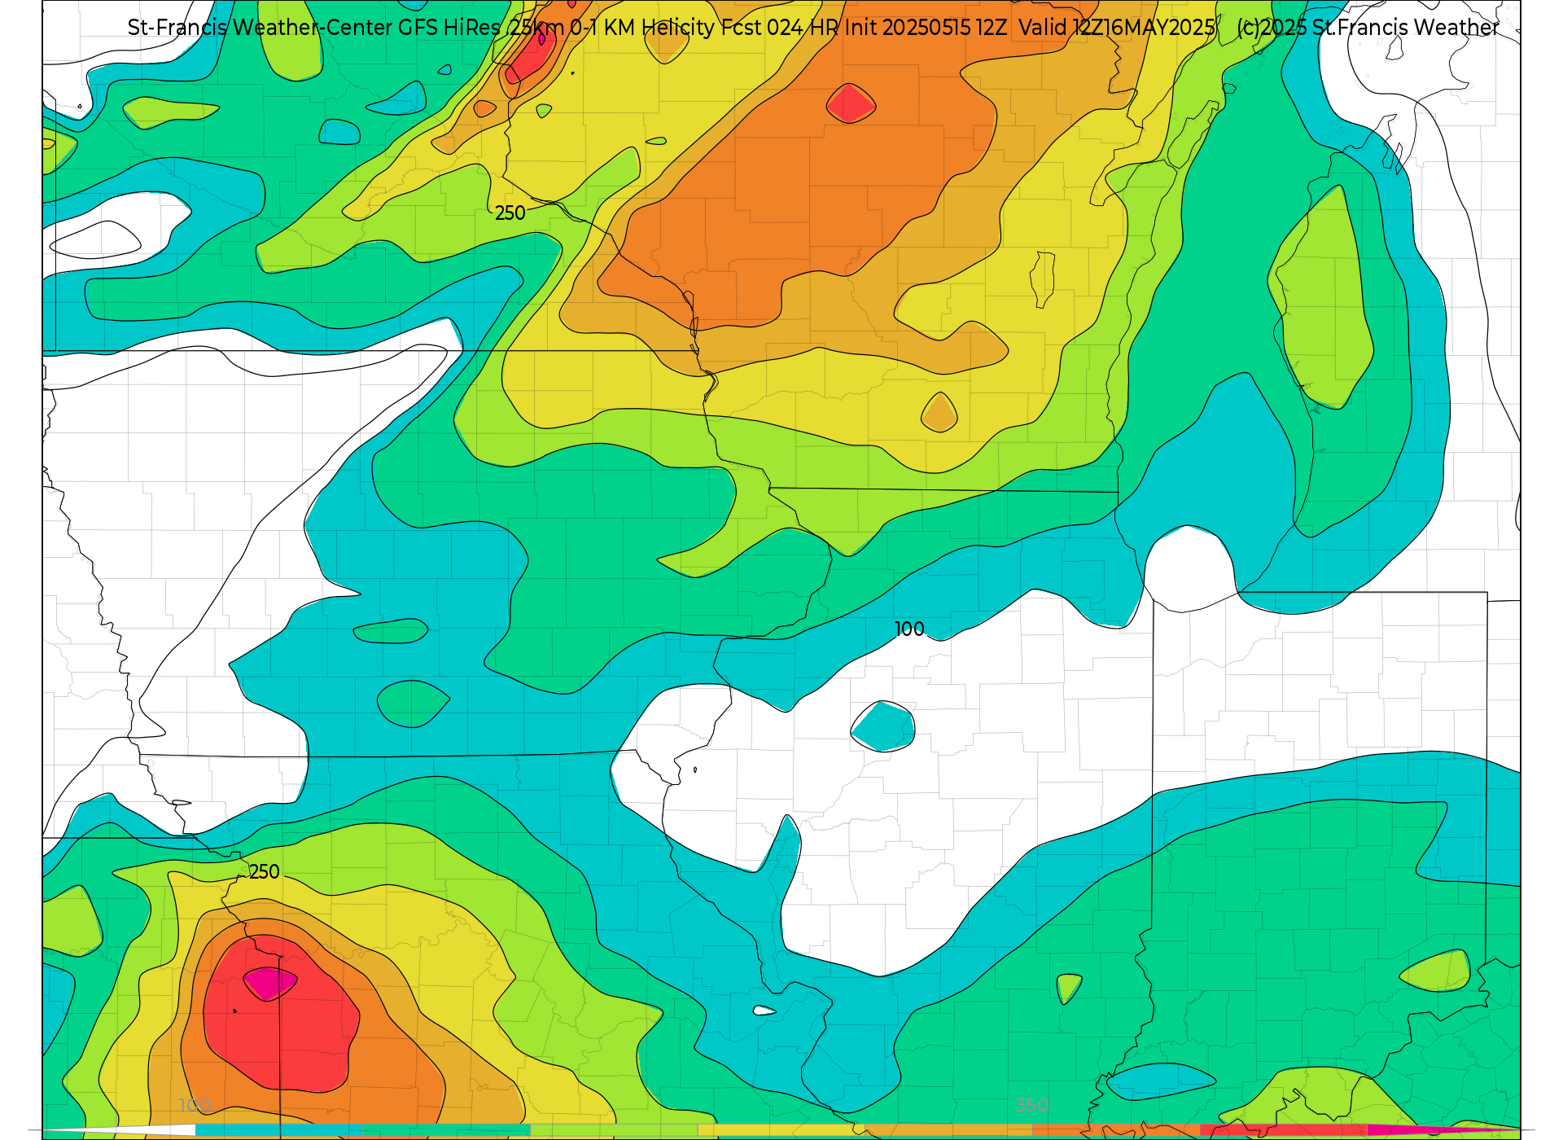
Task: Select the orange color bar segment
Action: tap(1116, 1130)
